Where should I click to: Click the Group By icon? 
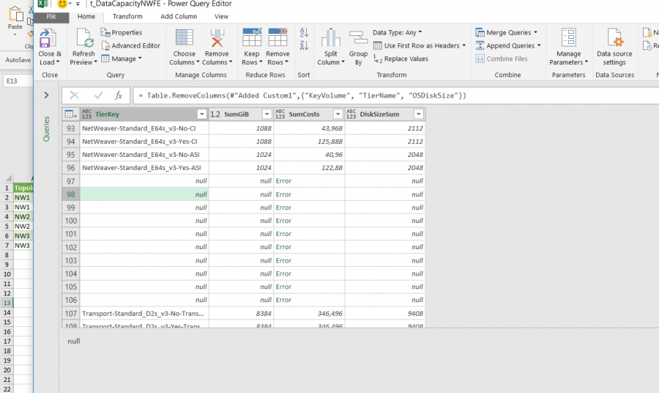359,38
